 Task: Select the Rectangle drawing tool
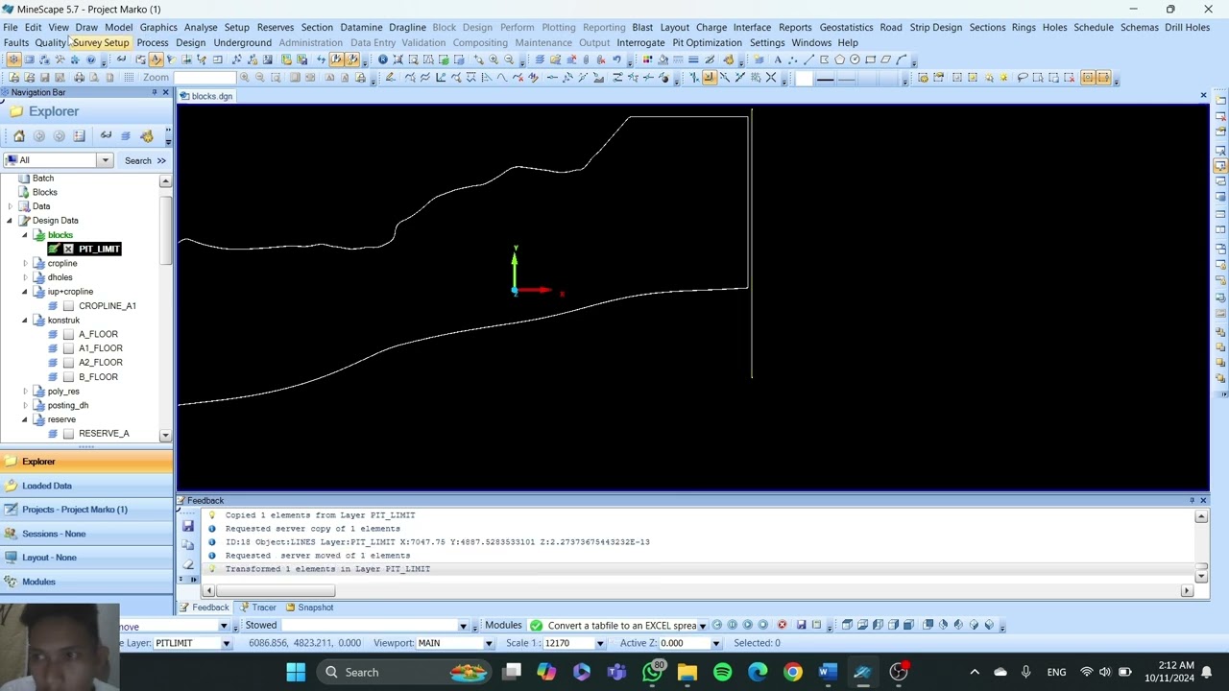coord(870,60)
